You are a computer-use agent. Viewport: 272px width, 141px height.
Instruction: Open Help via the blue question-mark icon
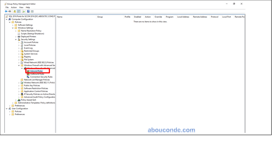28,12
